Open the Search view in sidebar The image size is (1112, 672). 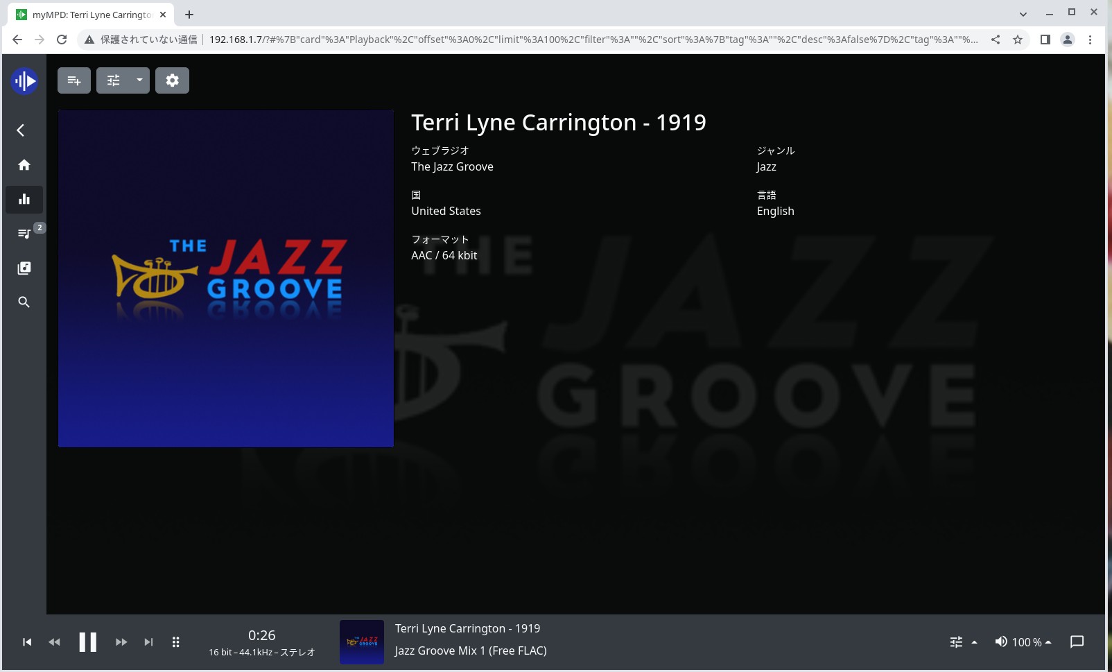pyautogui.click(x=24, y=302)
